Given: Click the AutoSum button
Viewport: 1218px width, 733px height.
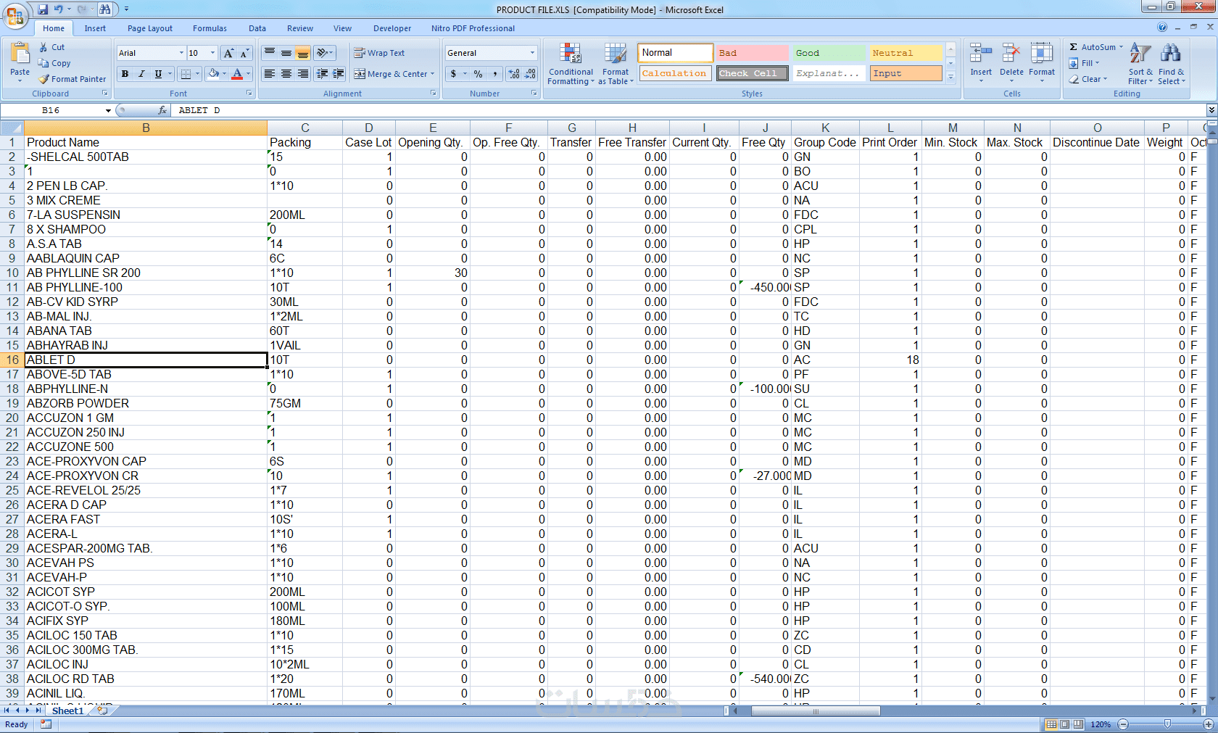Looking at the screenshot, I should point(1093,47).
